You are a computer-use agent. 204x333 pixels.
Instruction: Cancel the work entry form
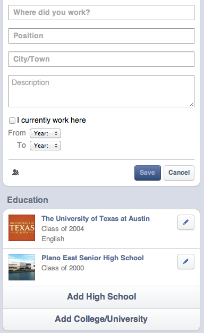pyautogui.click(x=179, y=173)
